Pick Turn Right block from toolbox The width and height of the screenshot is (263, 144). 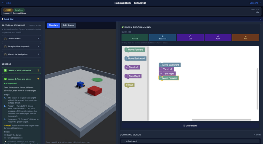[x=133, y=76]
